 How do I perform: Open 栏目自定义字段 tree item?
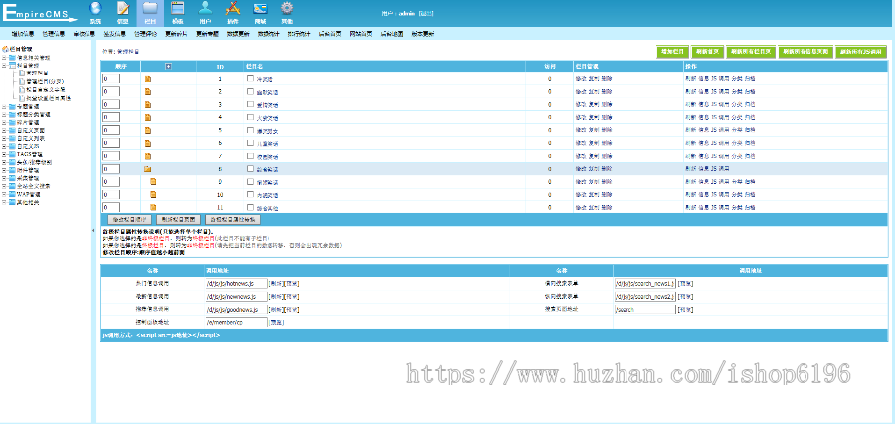coord(46,90)
